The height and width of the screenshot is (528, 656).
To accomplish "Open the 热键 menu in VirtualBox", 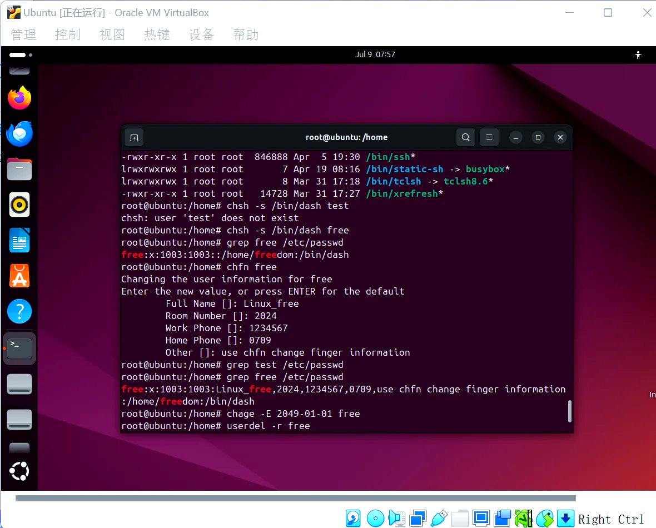I will pos(157,34).
